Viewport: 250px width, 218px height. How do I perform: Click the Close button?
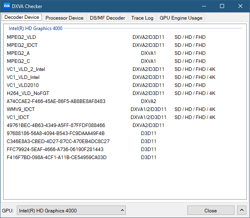click(210, 210)
